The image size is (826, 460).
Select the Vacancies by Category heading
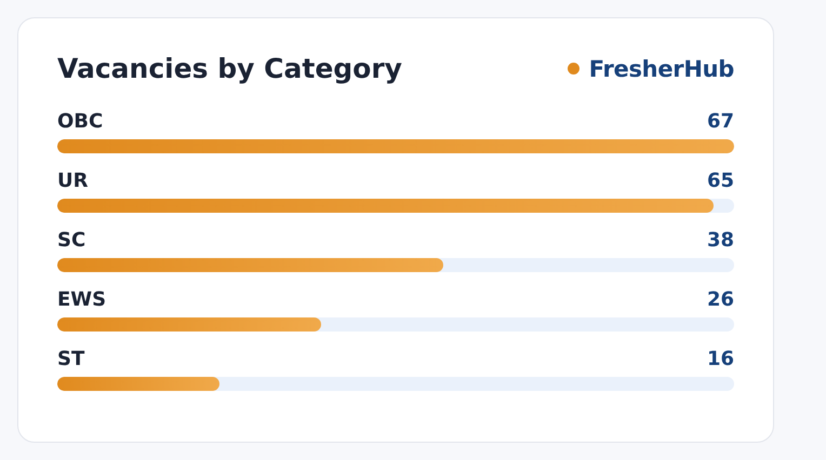[x=230, y=69]
